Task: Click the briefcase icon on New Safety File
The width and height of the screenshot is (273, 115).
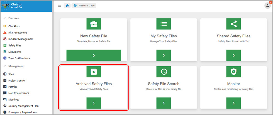Action: point(94,24)
